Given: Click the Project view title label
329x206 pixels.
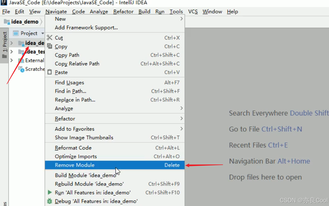Looking at the screenshot, I should coord(29,33).
